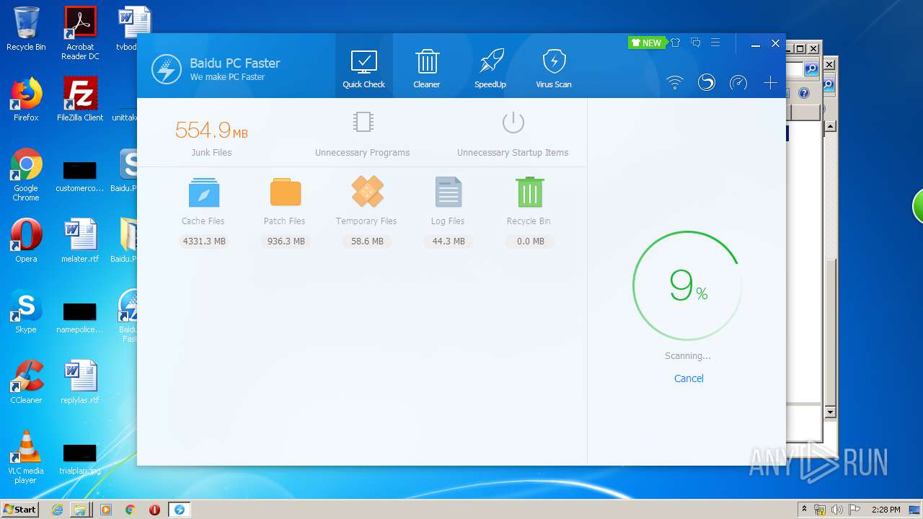
Task: Select the Acrobat Reader DC desktop shortcut
Action: click(x=80, y=33)
